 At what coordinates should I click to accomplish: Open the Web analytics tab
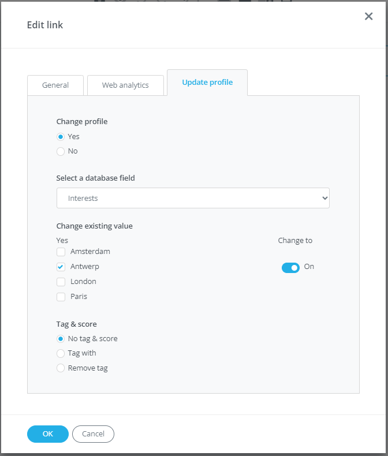click(x=125, y=85)
